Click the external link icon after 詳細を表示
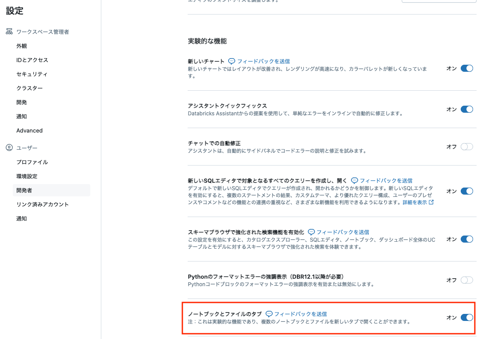The image size is (492, 339). tap(431, 202)
